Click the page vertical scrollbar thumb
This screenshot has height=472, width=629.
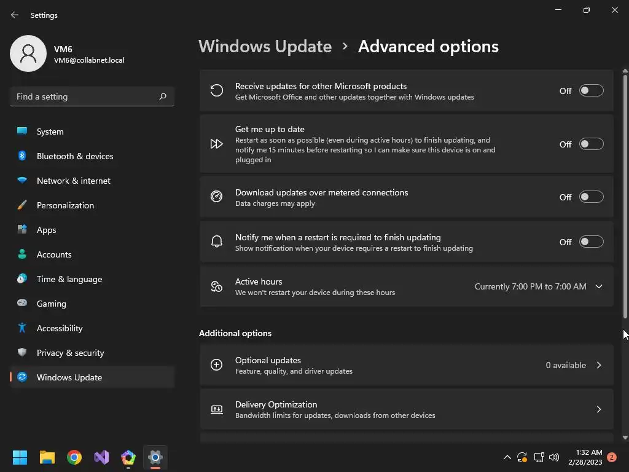click(x=625, y=197)
